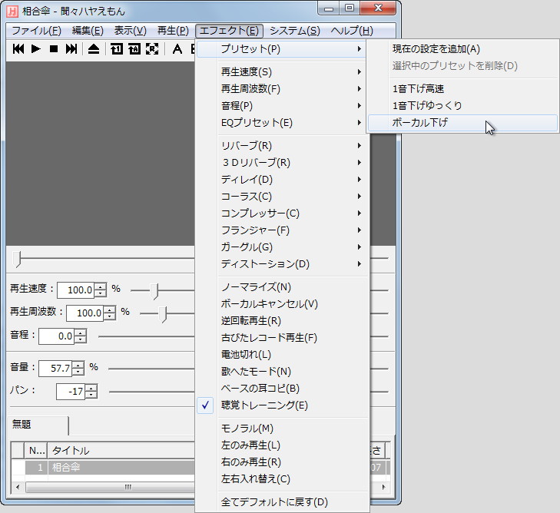This screenshot has height=513, width=560.
Task: Click the play button in toolbar
Action: (36, 49)
